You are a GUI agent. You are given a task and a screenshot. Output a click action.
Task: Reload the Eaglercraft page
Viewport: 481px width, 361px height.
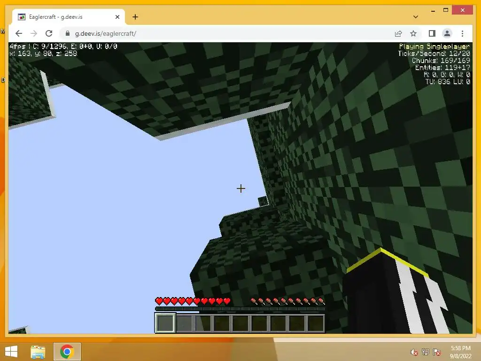pos(49,33)
